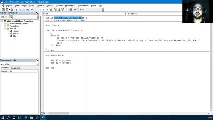Click View Code icon in Project panel
The width and height of the screenshot is (213, 120).
(3, 17)
